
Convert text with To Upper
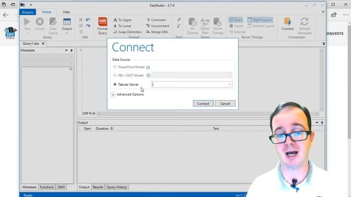click(x=122, y=20)
